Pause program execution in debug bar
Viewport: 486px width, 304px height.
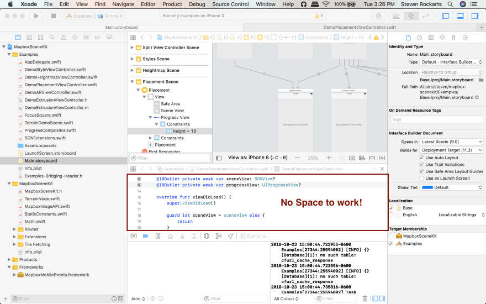point(158,236)
